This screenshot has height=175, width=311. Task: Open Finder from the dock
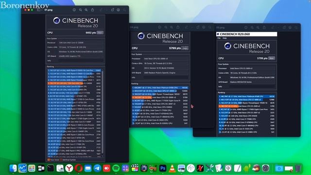[13, 168]
